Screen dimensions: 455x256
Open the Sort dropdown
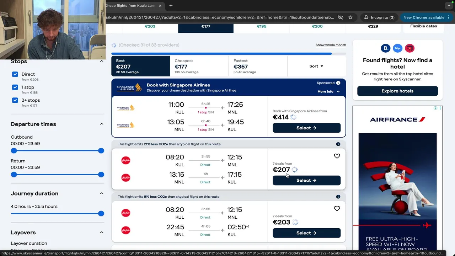point(316,66)
